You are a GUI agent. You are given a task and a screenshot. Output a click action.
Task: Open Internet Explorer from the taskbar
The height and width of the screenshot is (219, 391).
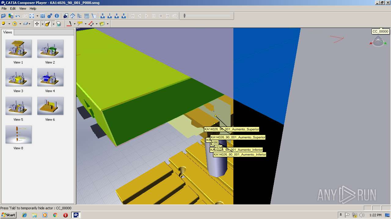click(x=24, y=215)
